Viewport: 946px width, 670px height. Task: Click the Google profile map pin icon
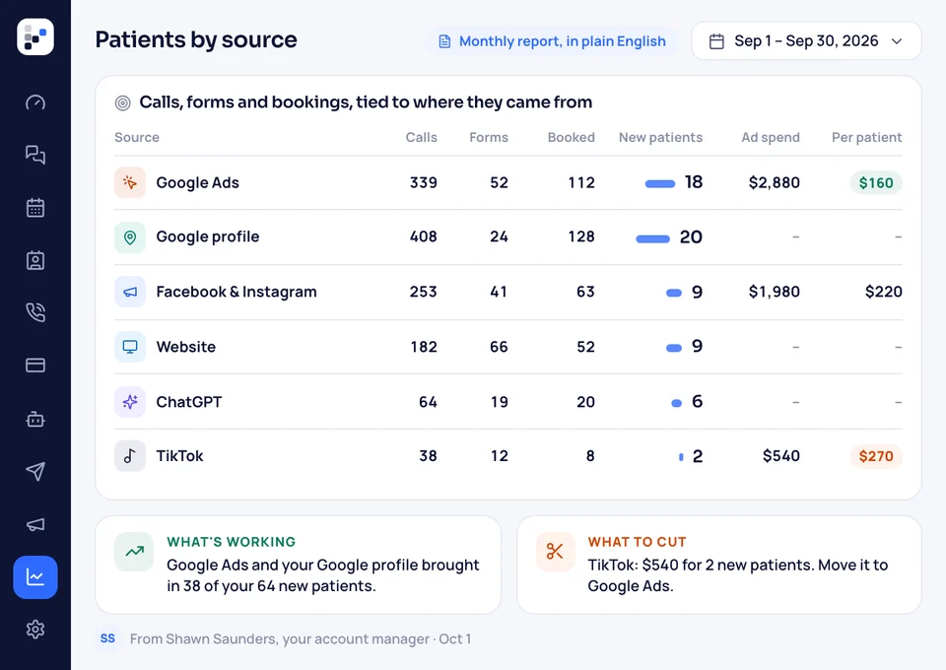click(x=130, y=237)
